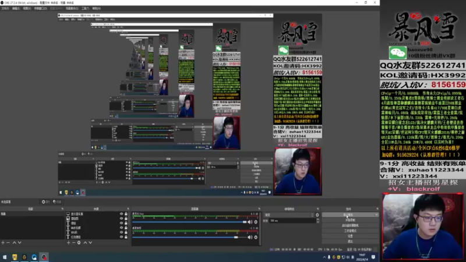Move scene up arrow in Scenes panel

coord(14,243)
